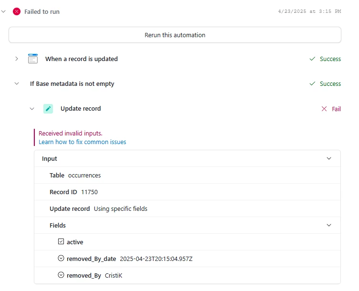Screen dimensions: 359x291
Task: Select the CristiK value
Action: [113, 275]
